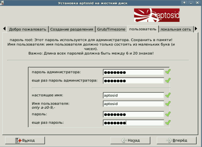Select the 'Grub/Timezone' tab
Viewport: 202px width, 147px height.
tap(111, 29)
